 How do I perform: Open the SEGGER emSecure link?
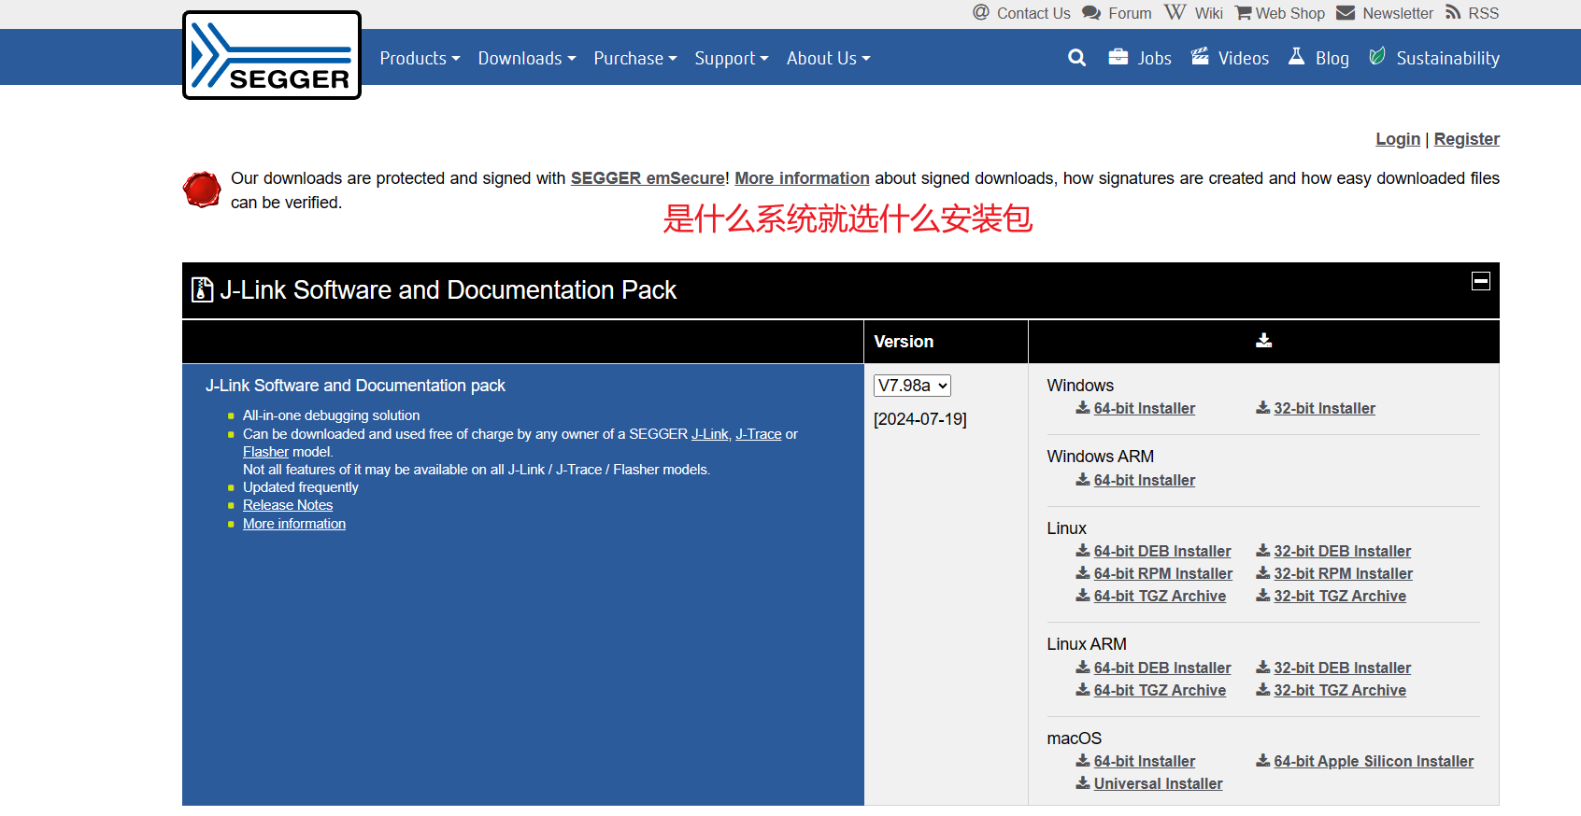pos(648,178)
